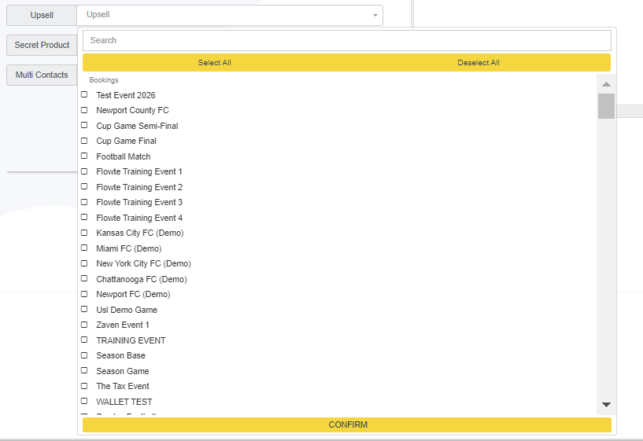Click the 'Season Game' label
Screen dimensions: 643x441
123,371
